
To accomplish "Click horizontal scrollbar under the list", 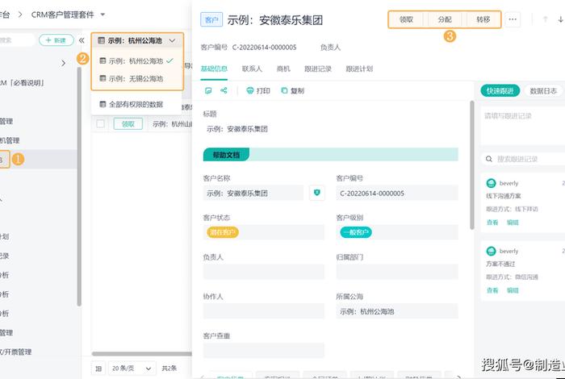I will (142, 354).
